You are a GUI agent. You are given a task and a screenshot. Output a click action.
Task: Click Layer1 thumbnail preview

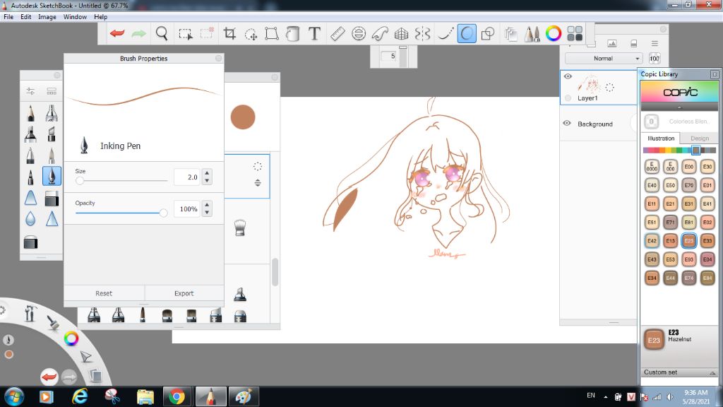tap(590, 85)
